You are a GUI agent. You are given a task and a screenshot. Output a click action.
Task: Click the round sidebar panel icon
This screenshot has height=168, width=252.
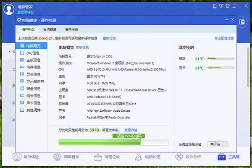(242, 22)
